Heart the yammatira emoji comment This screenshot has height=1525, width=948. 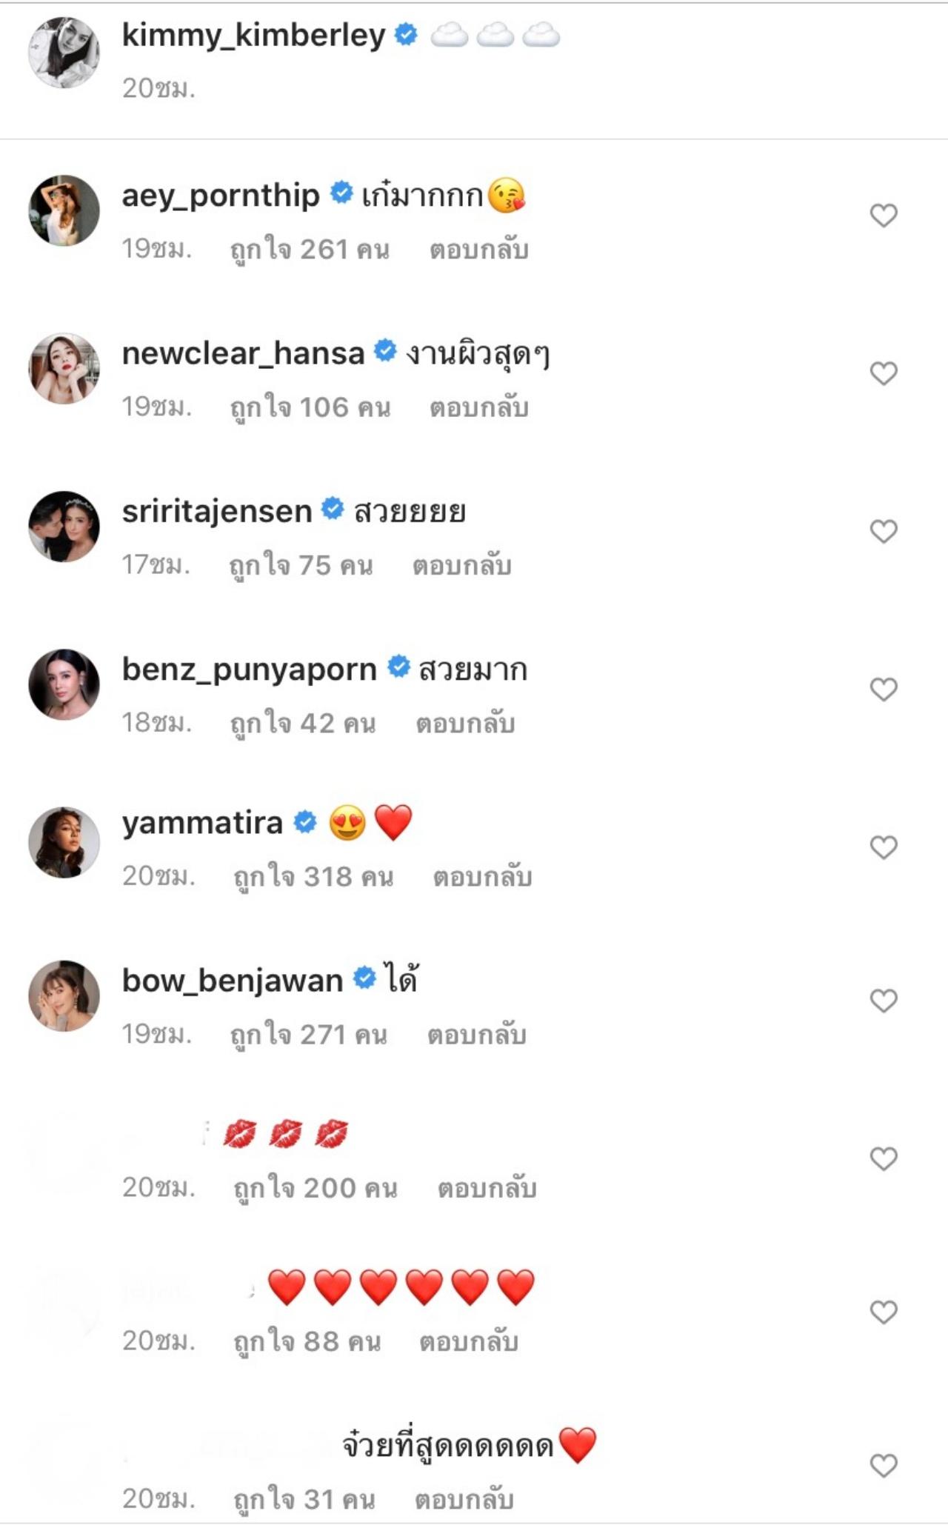(883, 847)
